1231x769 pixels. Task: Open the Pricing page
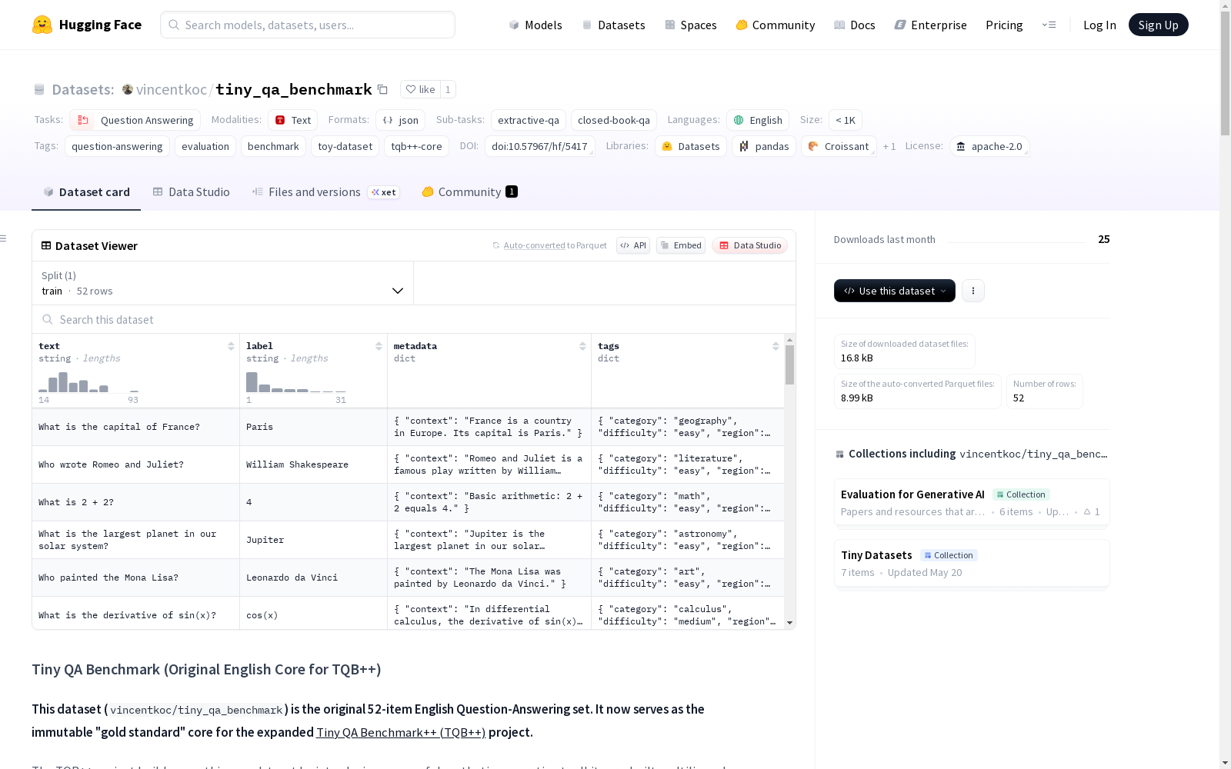coord(1004,25)
